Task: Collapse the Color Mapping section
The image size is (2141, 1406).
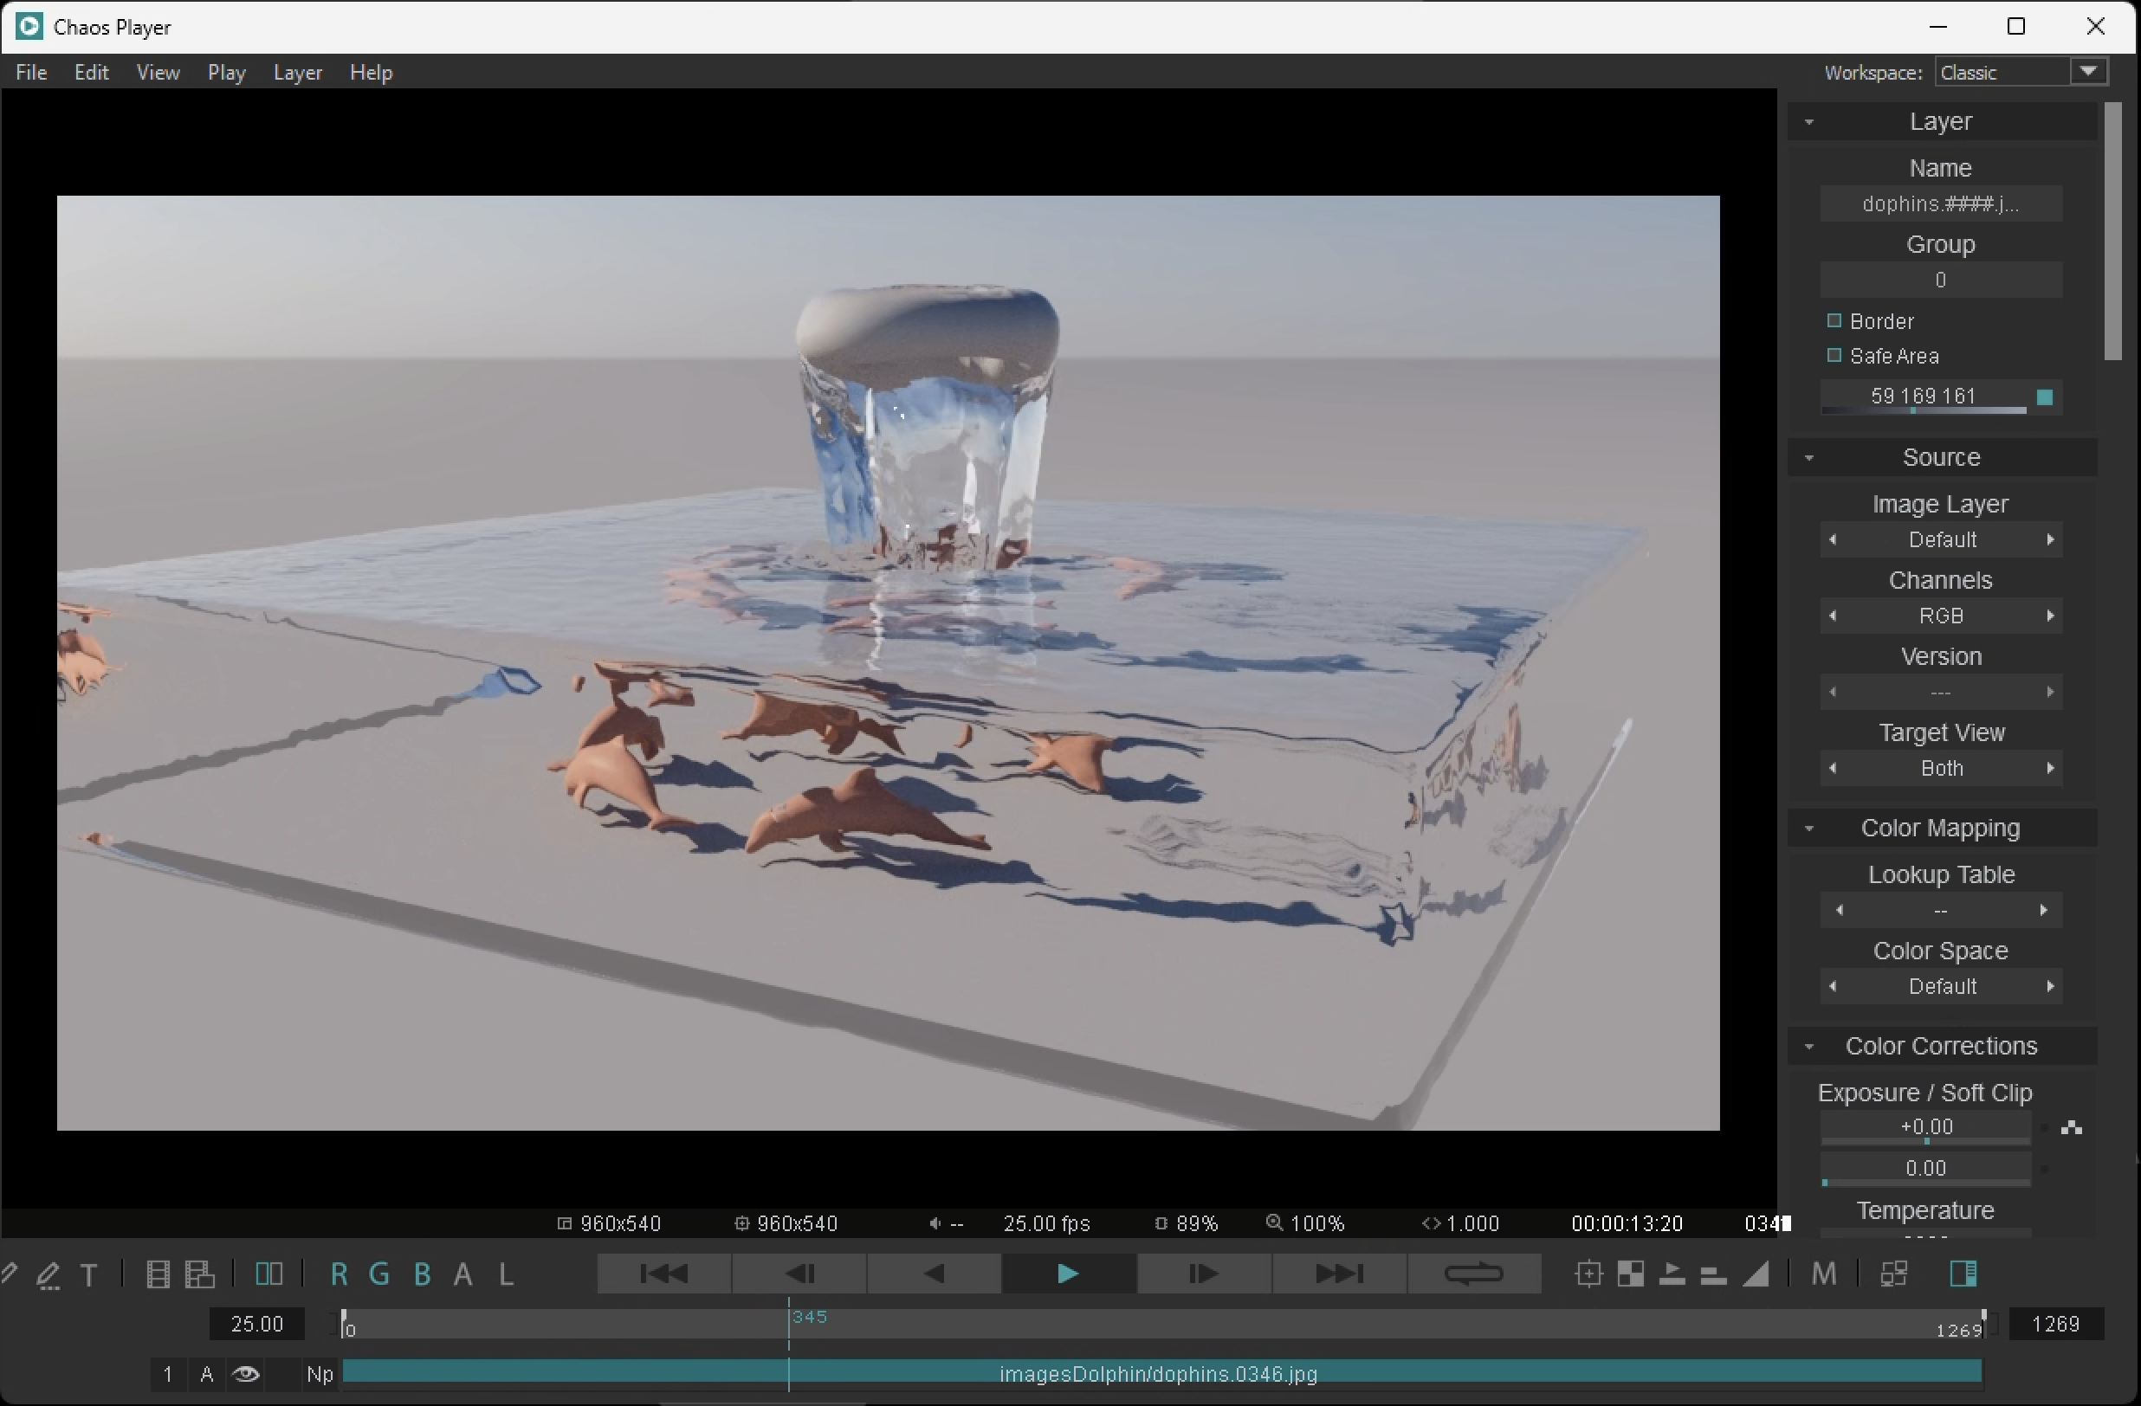Action: coord(1809,828)
